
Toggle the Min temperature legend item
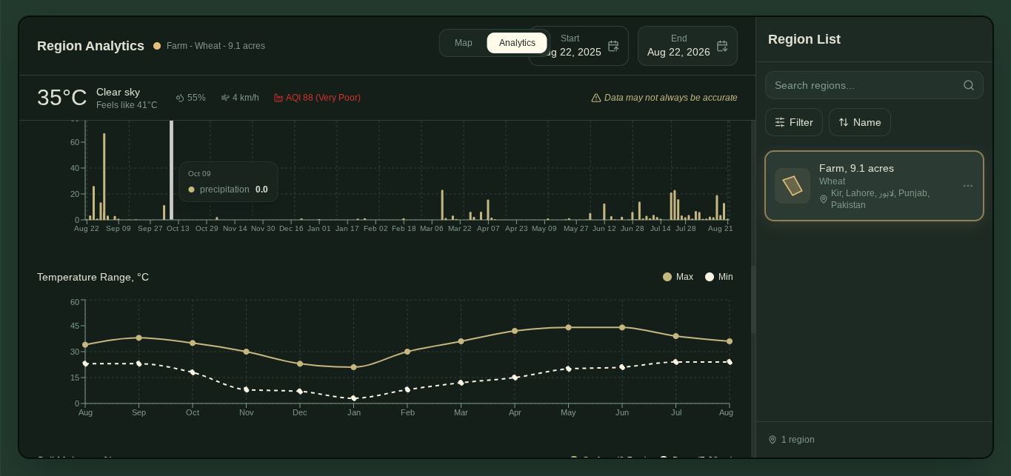click(718, 277)
